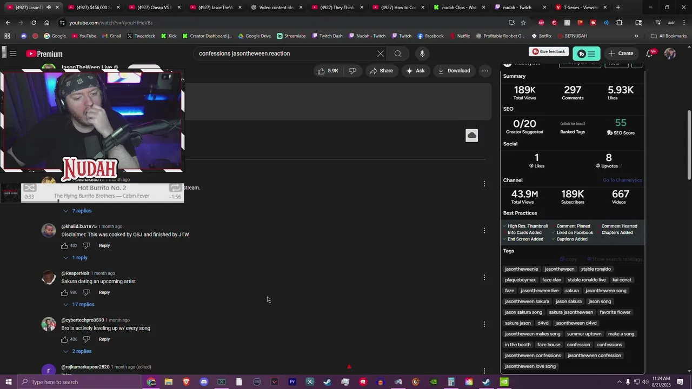Like ReaperNoir's comment with 986 likes

[64, 293]
